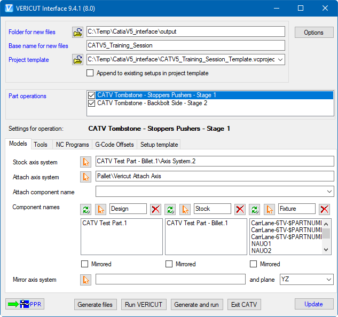This screenshot has height=317, width=338.
Task: Click the Project template label
Action: click(x=29, y=60)
